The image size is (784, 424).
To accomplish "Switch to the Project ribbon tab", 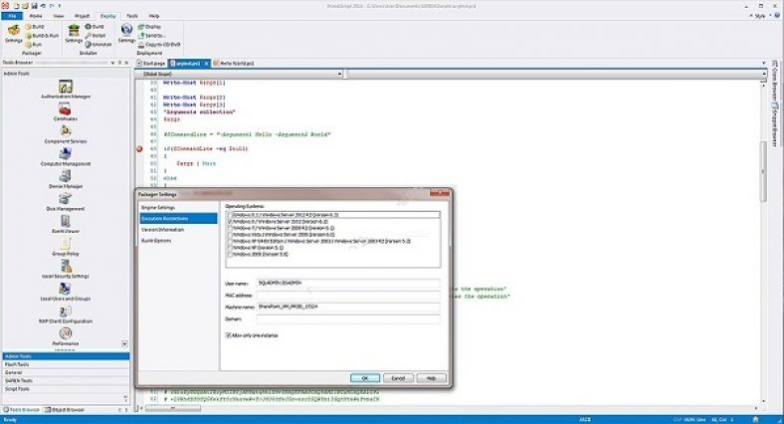I will pos(82,16).
